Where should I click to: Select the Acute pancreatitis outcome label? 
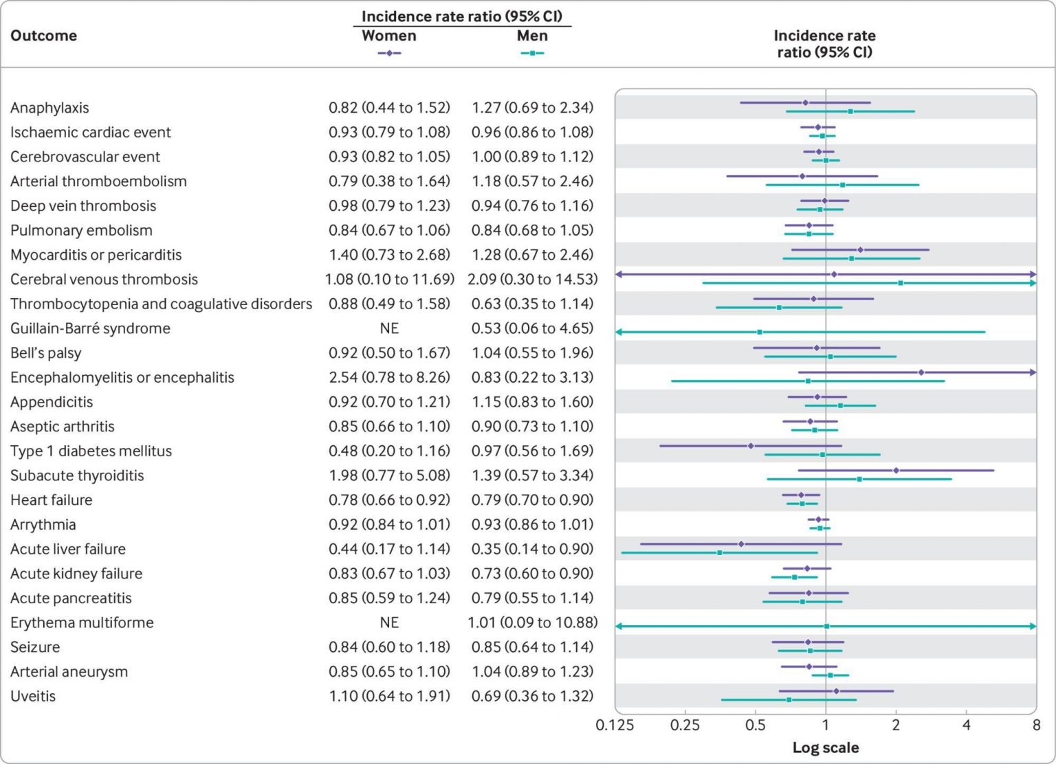(71, 598)
